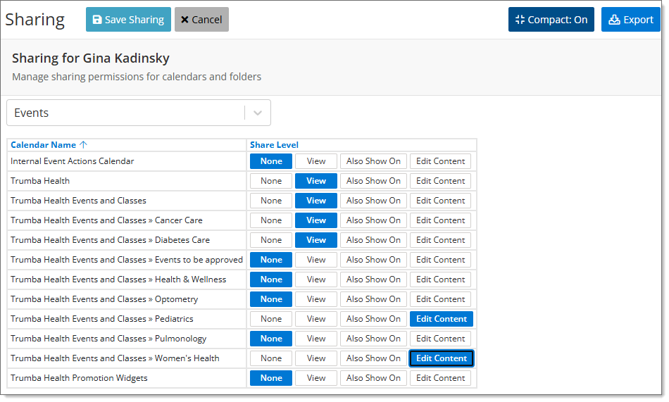Select Edit Content for Health & Wellness
Image resolution: width=669 pixels, height=402 pixels.
pos(440,279)
